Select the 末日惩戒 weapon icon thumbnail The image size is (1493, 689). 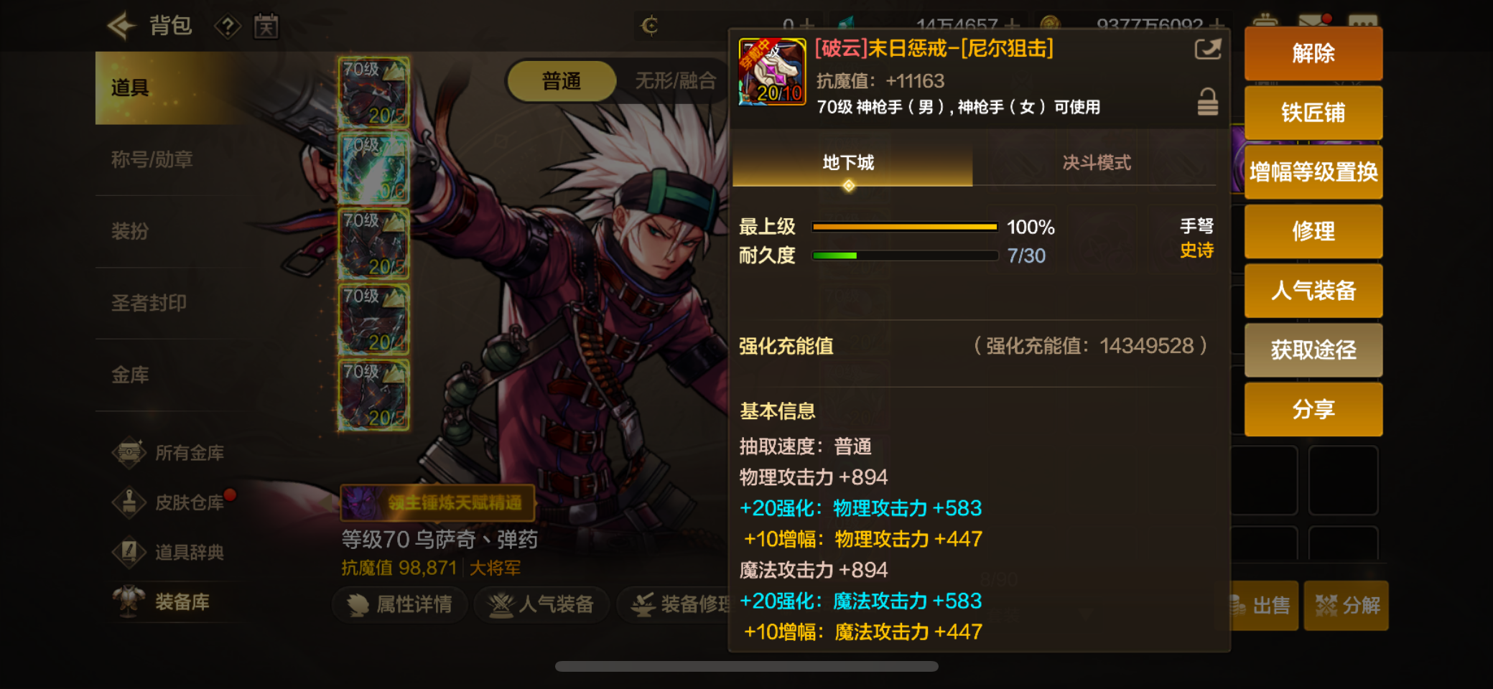[771, 72]
